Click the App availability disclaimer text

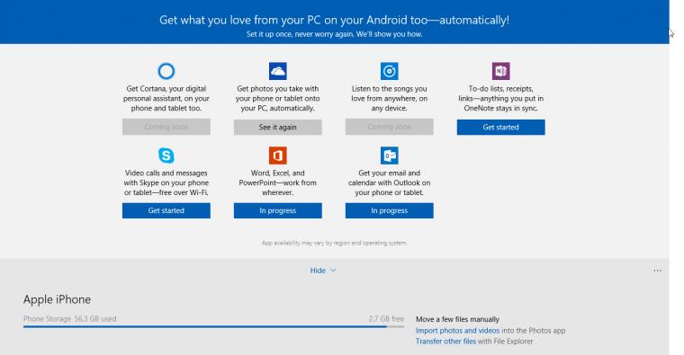pyautogui.click(x=334, y=243)
